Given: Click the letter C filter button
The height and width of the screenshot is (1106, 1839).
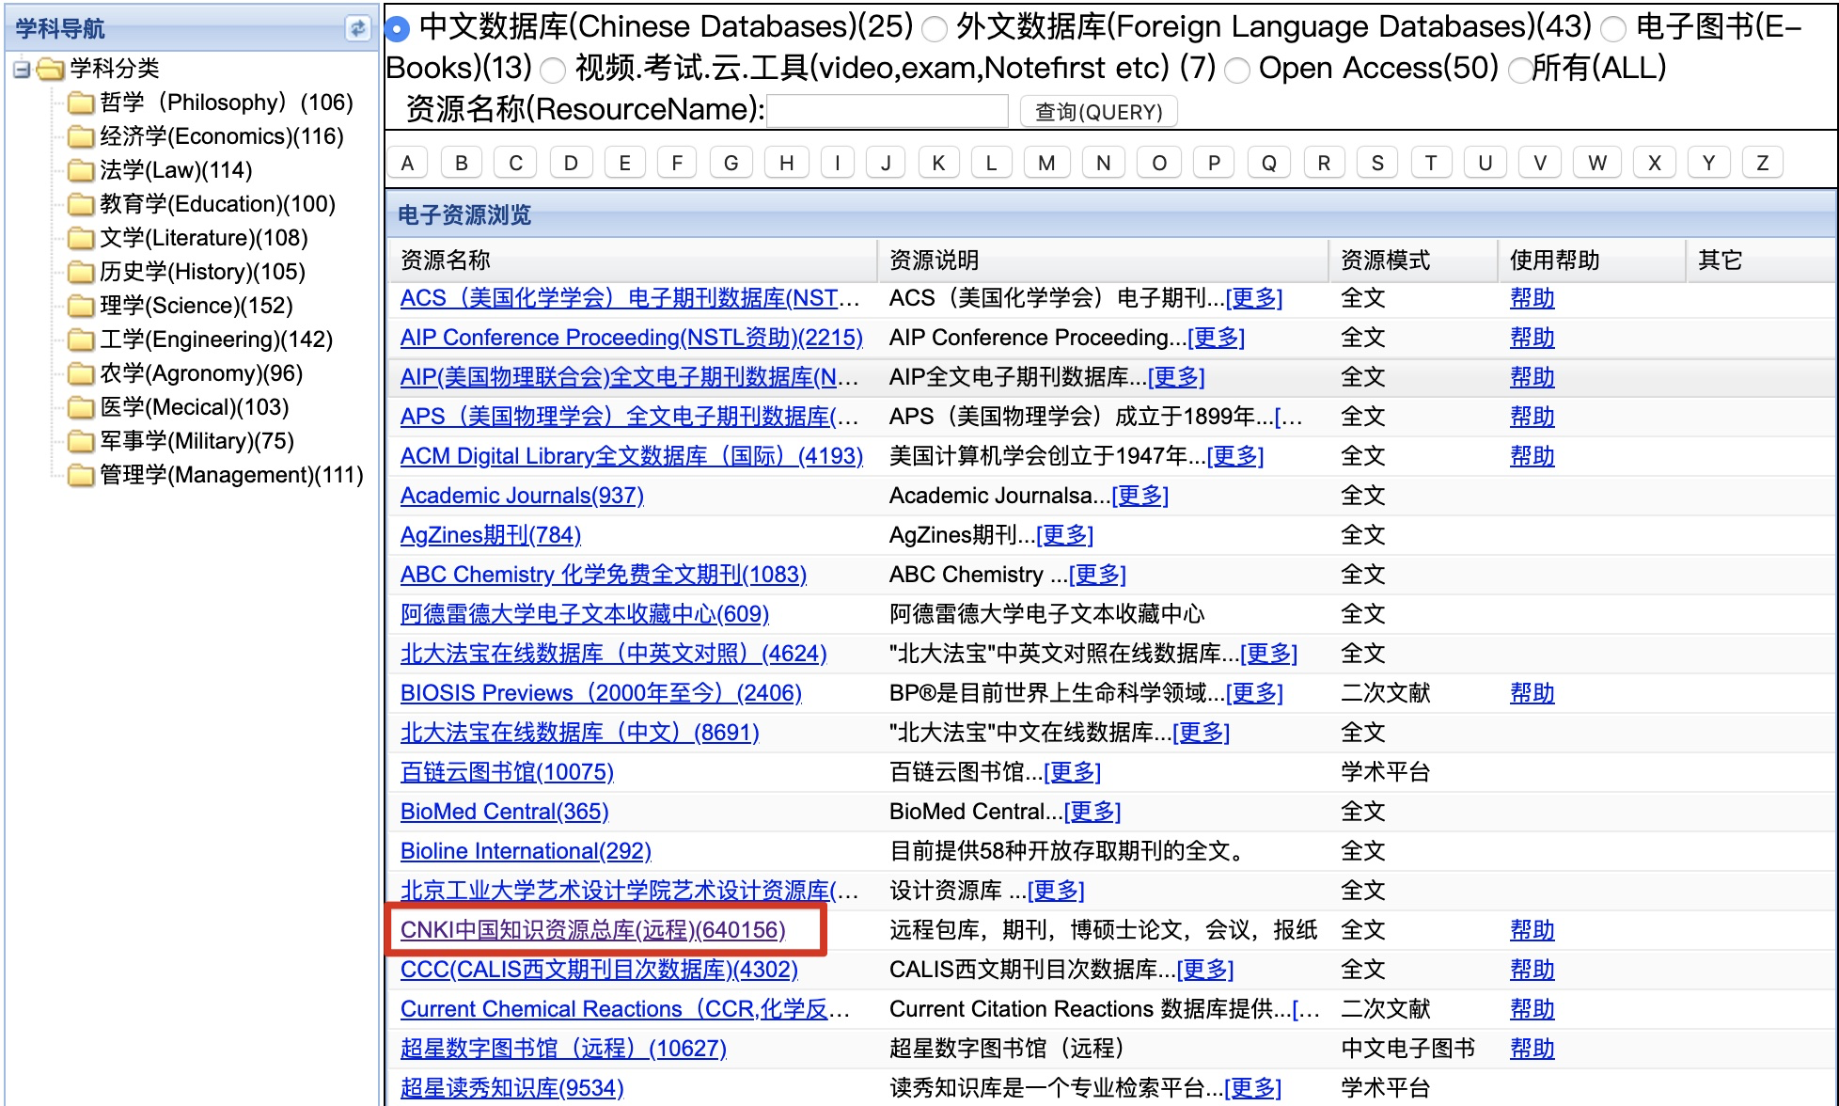Looking at the screenshot, I should click(514, 162).
